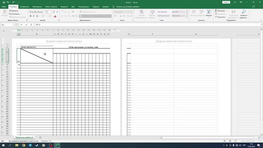Open the font name dropdown showing Times New Roman

tap(45, 12)
